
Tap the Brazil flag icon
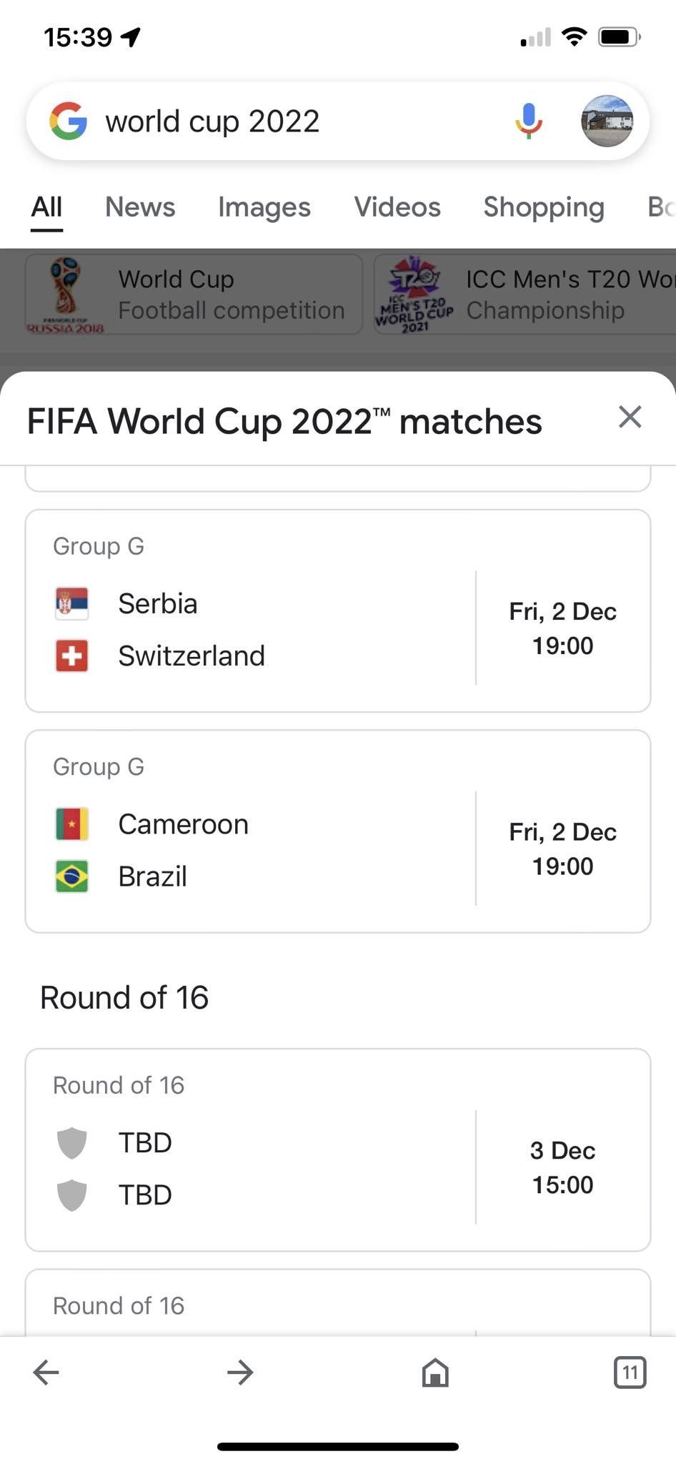click(x=72, y=876)
